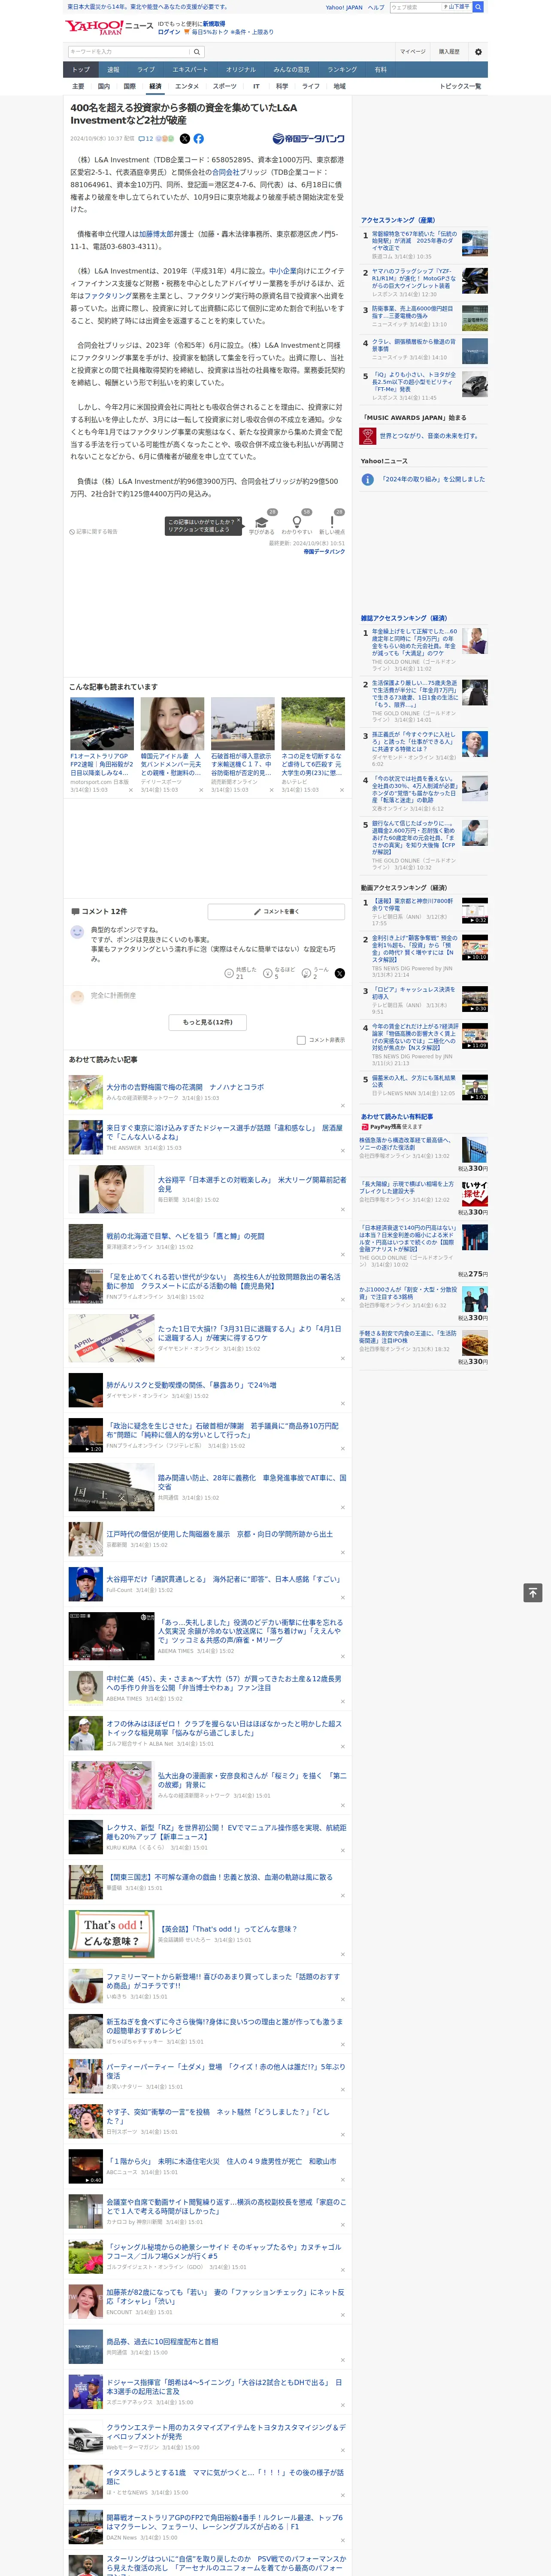Click the 世界とつながり、音楽の未来を灯す link

pyautogui.click(x=429, y=436)
